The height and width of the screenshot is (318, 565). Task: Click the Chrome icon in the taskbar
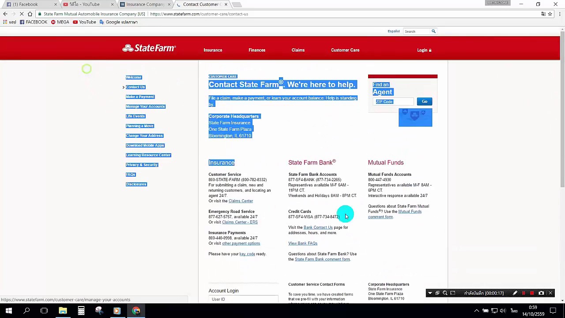pyautogui.click(x=136, y=311)
